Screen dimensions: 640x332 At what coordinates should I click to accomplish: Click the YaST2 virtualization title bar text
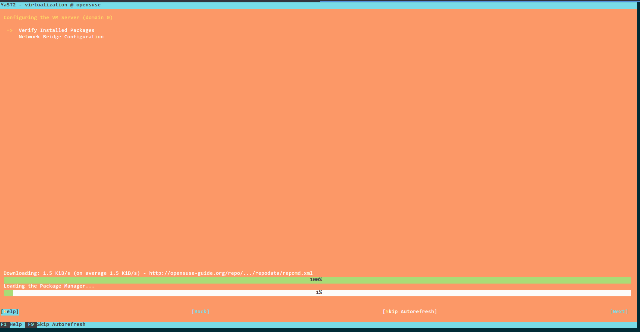click(51, 5)
